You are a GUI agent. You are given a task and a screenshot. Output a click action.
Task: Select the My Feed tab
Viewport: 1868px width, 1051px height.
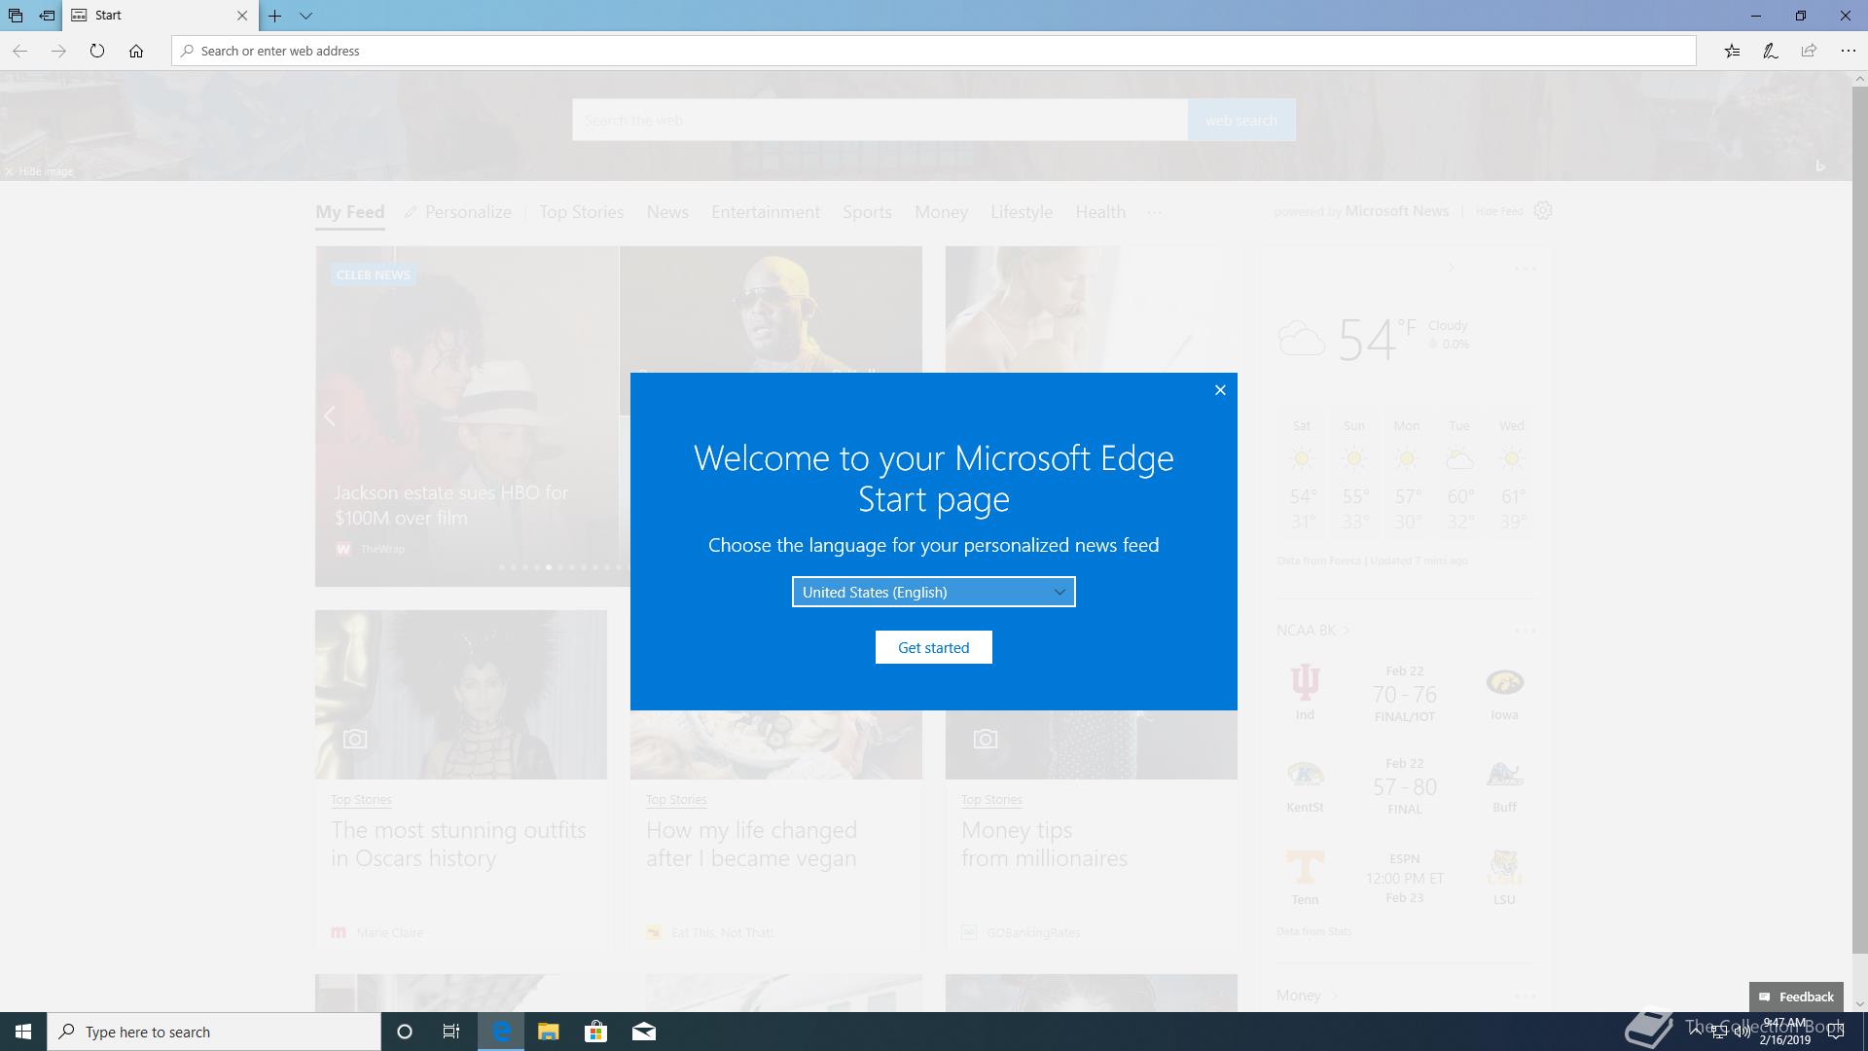tap(349, 212)
